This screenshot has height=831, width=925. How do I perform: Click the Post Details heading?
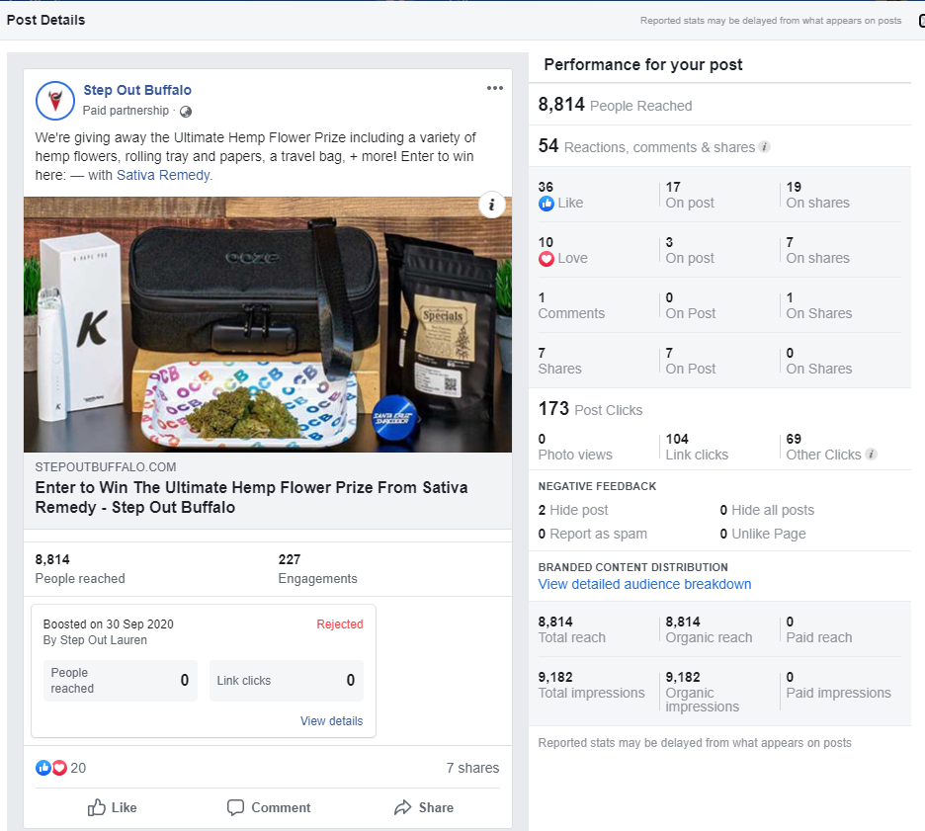coord(46,20)
